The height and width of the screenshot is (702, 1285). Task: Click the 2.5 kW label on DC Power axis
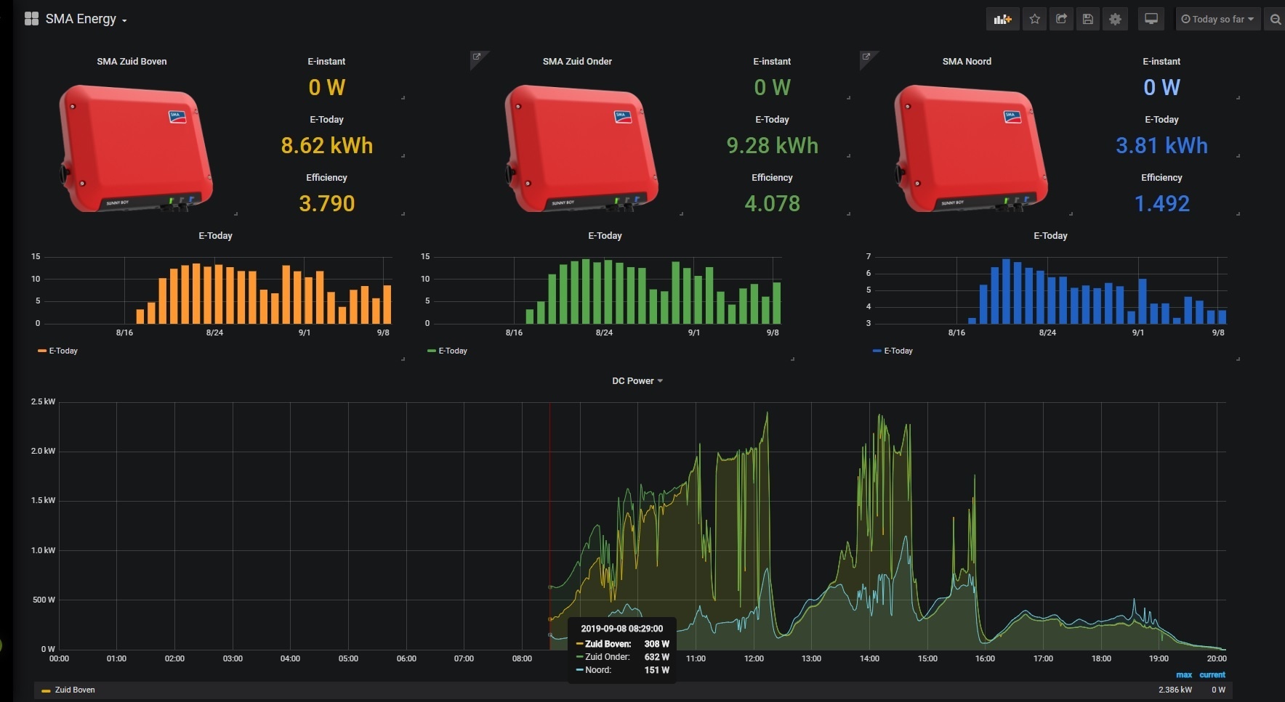(43, 401)
